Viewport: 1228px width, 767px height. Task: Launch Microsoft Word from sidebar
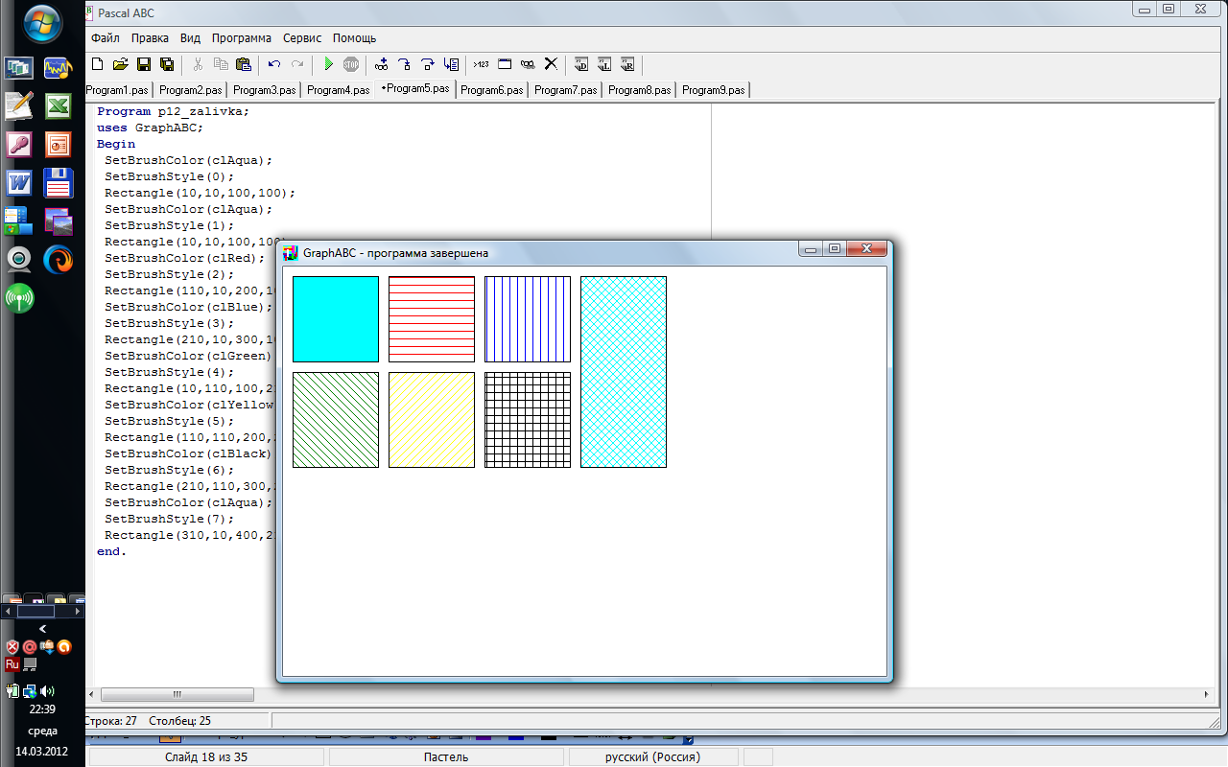point(19,182)
